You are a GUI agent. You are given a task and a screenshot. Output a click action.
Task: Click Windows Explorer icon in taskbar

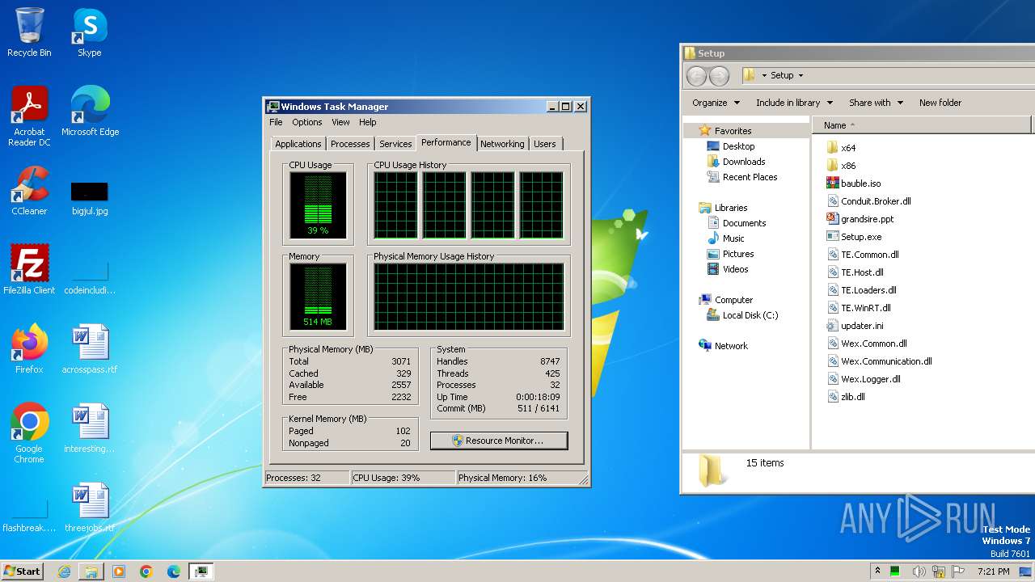coord(91,571)
